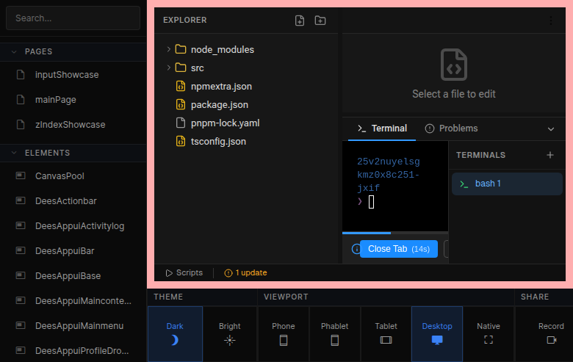Click the package.json file icon
Screen dimensions: 573x362
pyautogui.click(x=181, y=105)
